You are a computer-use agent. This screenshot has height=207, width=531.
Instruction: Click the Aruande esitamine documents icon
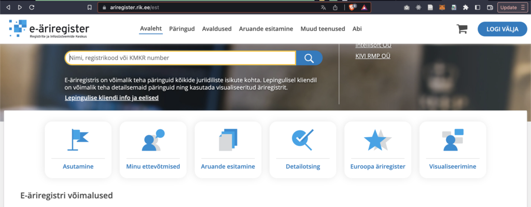point(228,140)
